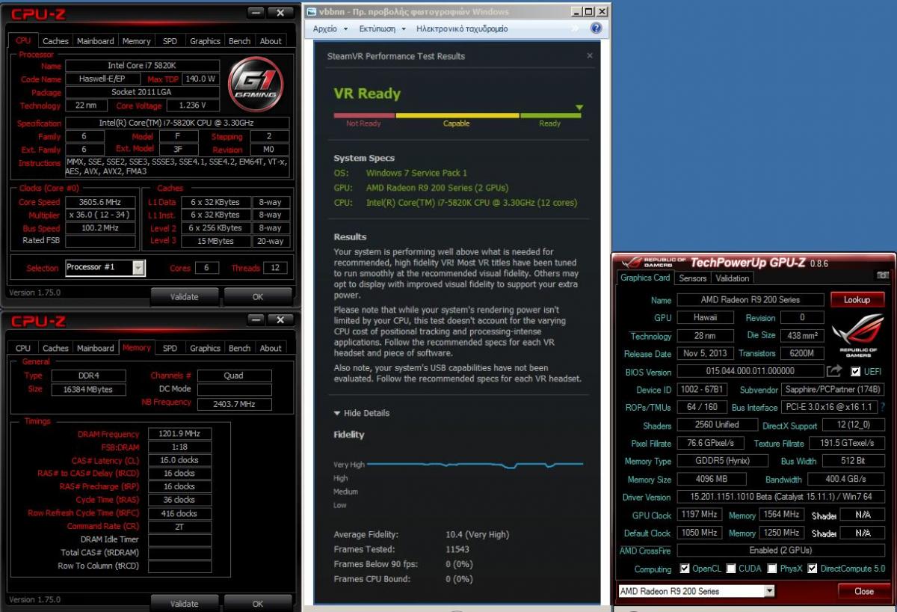Image resolution: width=897 pixels, height=612 pixels.
Task: Click the NB Frequency 2403.7 MHz value
Action: (234, 404)
